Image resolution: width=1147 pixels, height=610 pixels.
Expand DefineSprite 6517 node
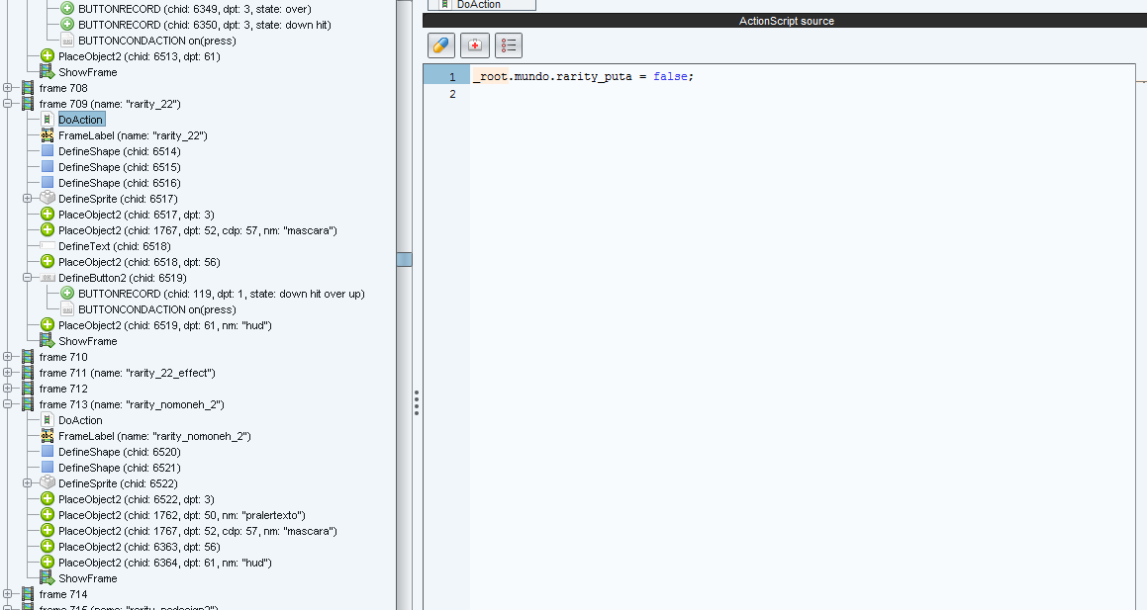(x=27, y=199)
